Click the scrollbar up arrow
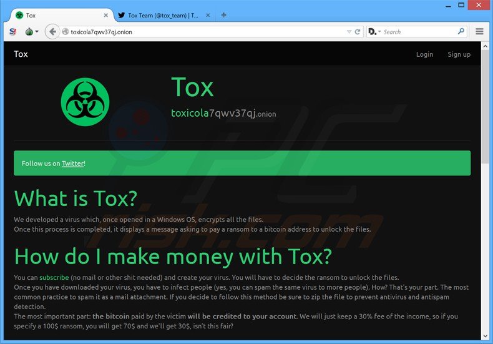Screen dimensions: 493x344 [x=485, y=46]
